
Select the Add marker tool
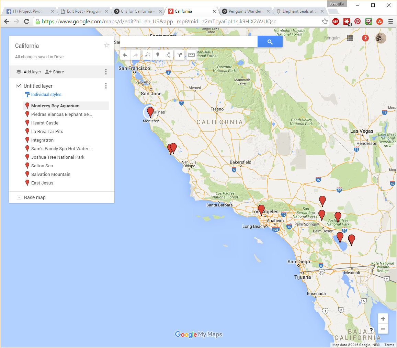click(x=158, y=55)
